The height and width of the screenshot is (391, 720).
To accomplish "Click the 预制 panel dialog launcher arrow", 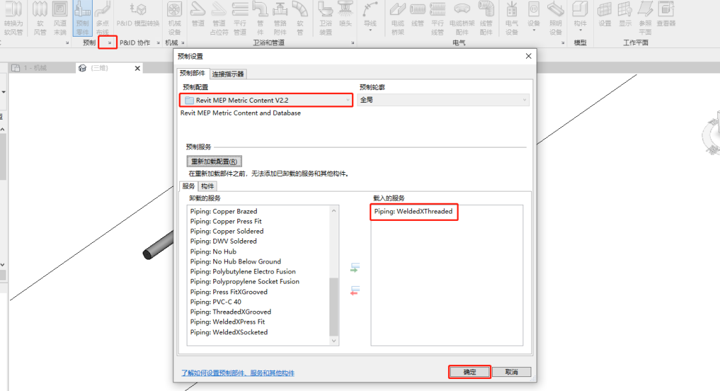I will (109, 43).
